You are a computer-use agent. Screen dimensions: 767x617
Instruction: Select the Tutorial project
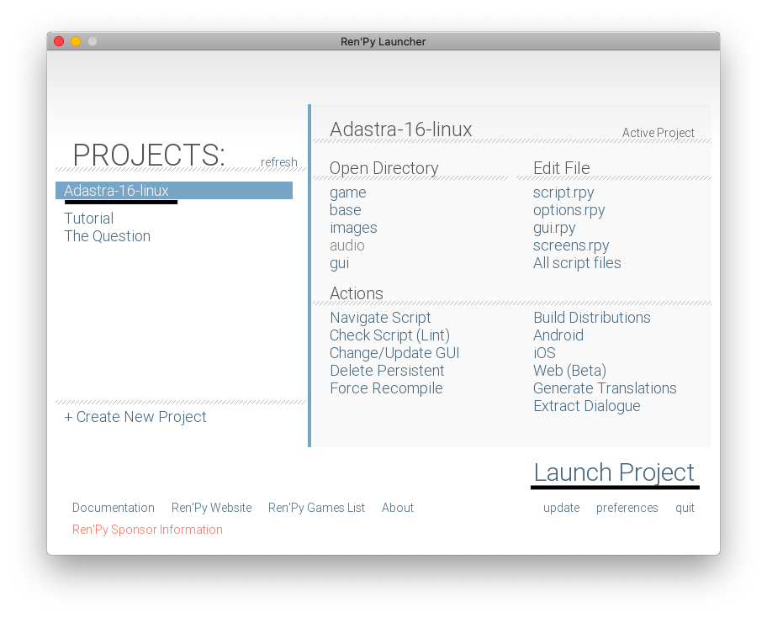coord(88,219)
